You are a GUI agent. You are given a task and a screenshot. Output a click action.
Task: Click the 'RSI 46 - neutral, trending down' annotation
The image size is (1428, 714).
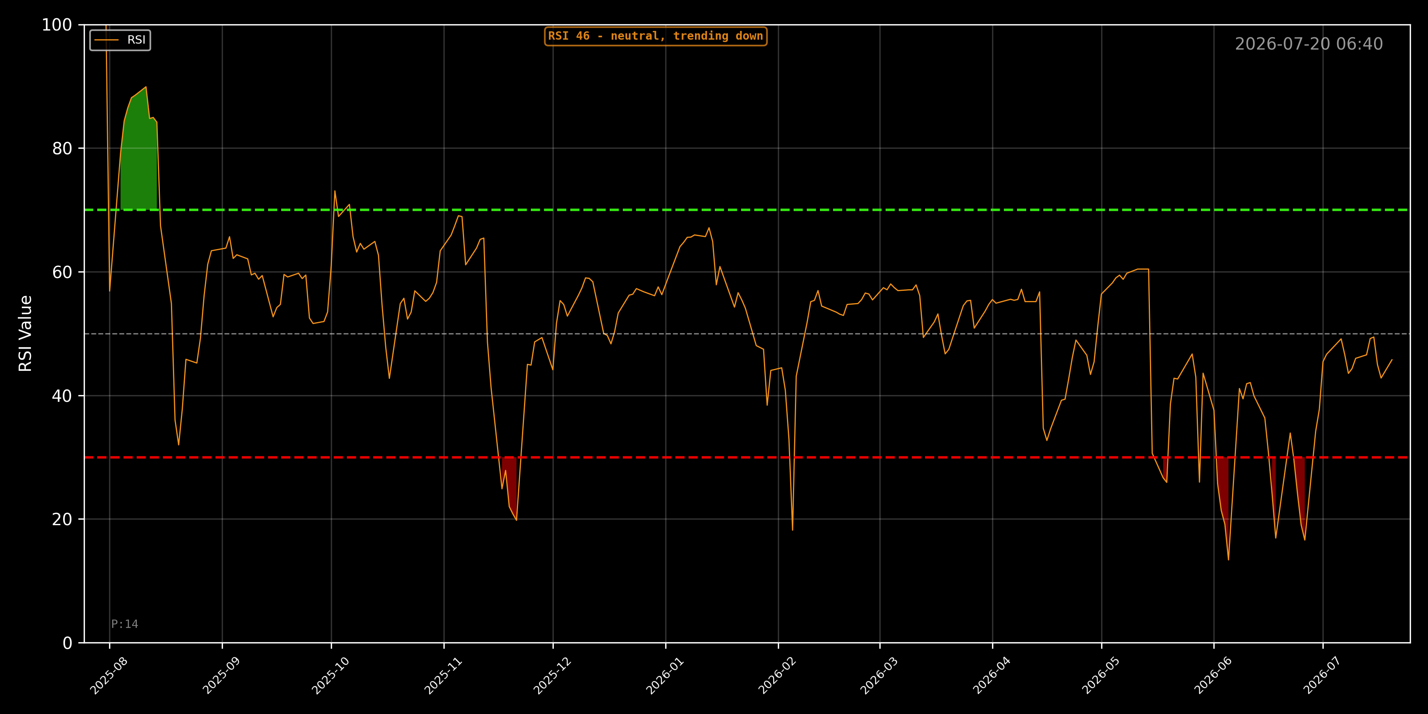pyautogui.click(x=656, y=36)
